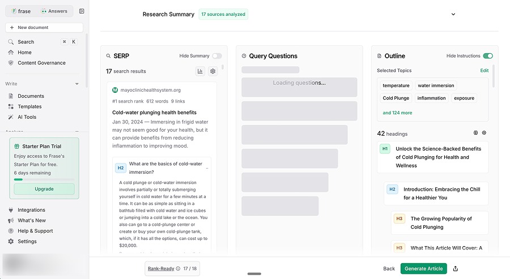Click the What's New megaphone icon
The image size is (510, 279).
11,220
